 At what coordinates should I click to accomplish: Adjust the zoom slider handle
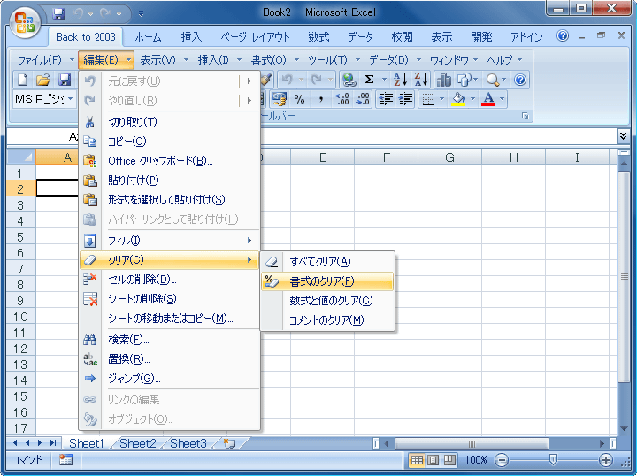tap(553, 460)
